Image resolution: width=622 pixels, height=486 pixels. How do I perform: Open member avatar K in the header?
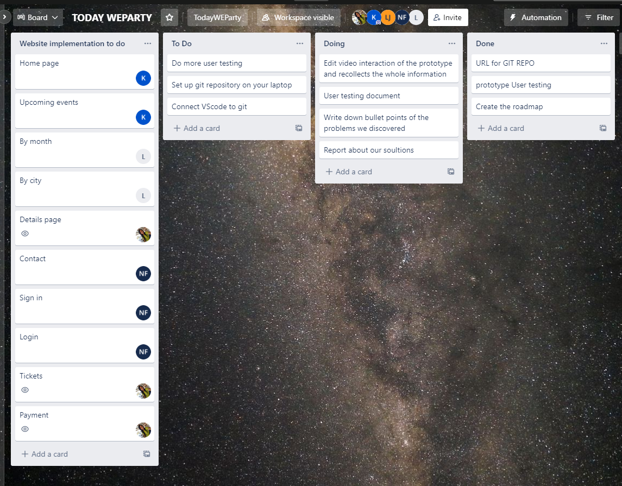[374, 17]
